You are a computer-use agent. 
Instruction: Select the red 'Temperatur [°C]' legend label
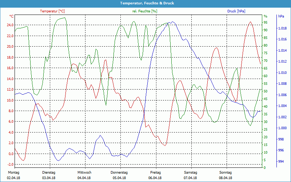coord(52,11)
